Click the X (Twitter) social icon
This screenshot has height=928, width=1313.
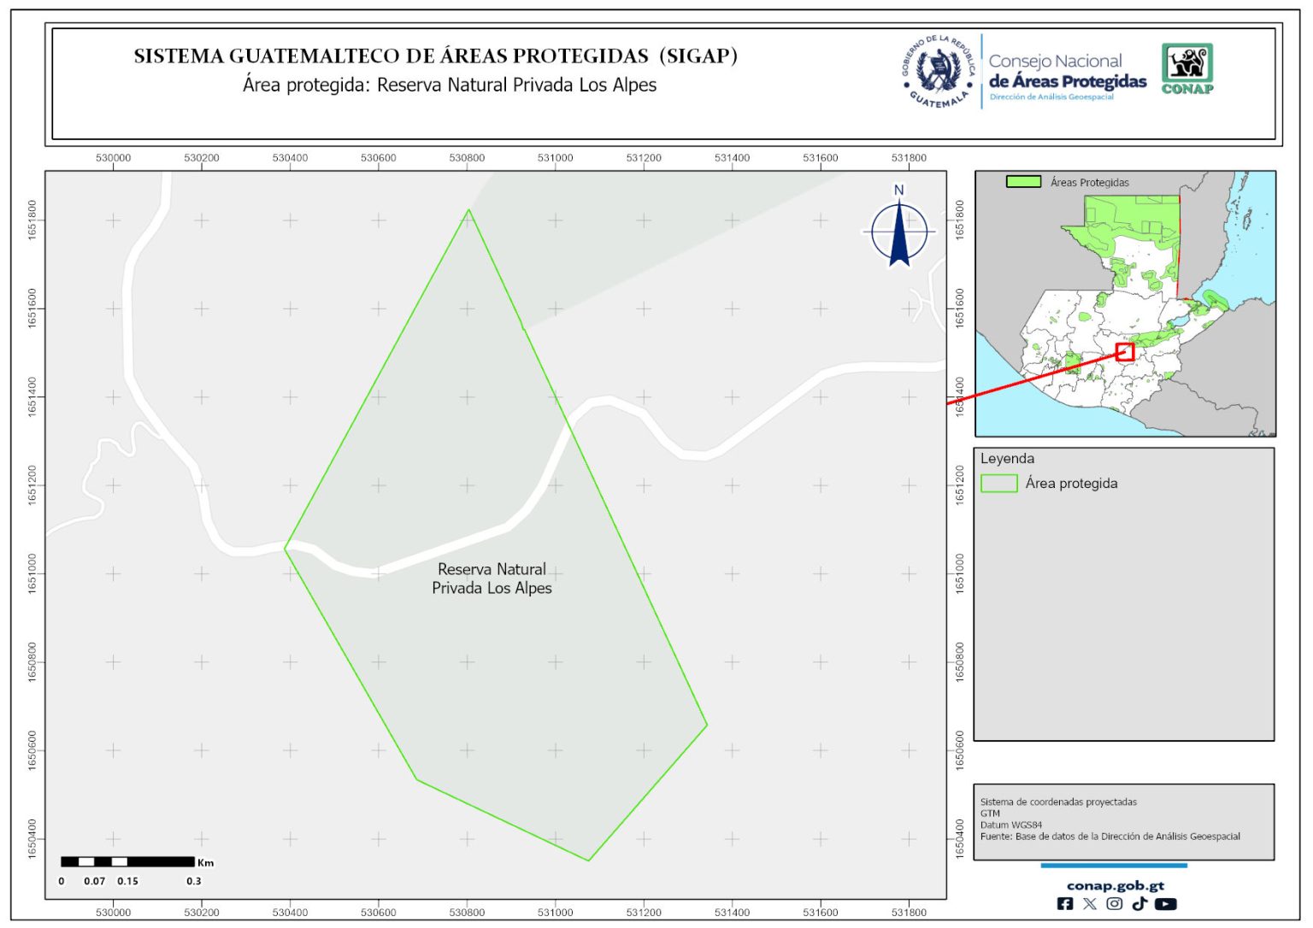[1090, 904]
